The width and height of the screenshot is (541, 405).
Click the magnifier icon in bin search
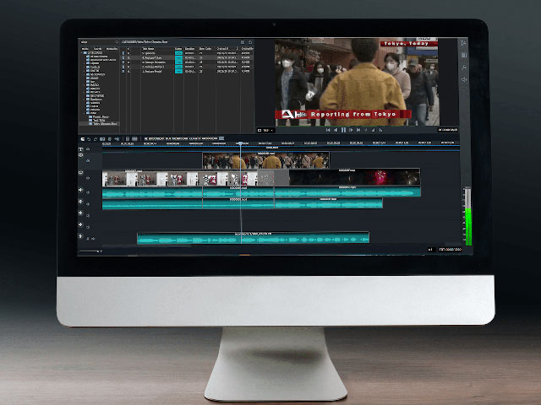pos(117,42)
